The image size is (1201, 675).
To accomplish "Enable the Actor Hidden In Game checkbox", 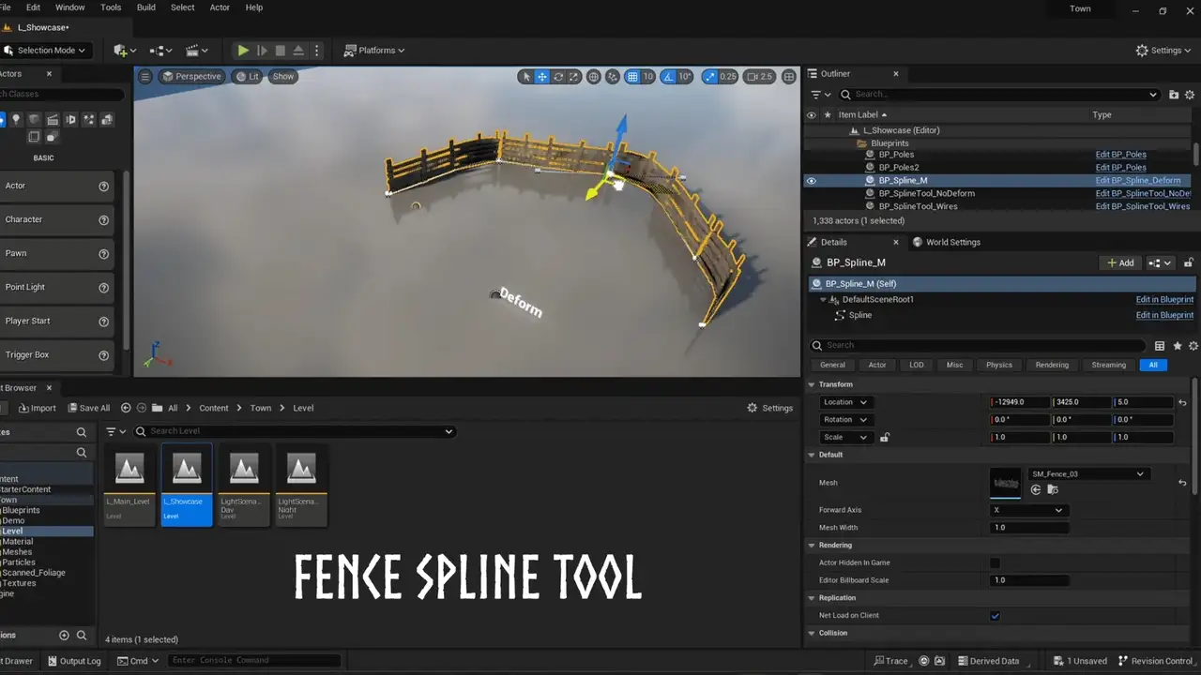I will [995, 562].
